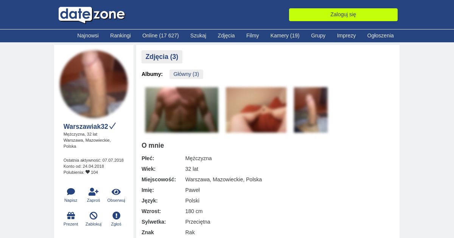Image resolution: width=454 pixels, height=238 pixels.
Task: Open Kamery (19) in the navigation
Action: [x=285, y=36]
